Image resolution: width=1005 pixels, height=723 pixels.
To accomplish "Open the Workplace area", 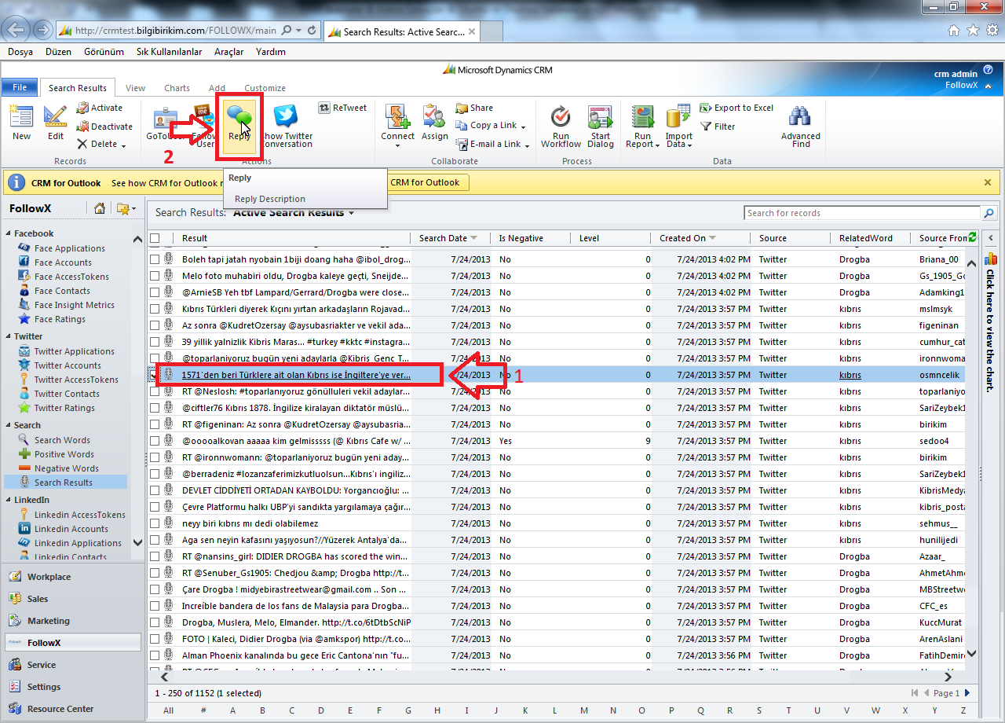I will tap(49, 577).
